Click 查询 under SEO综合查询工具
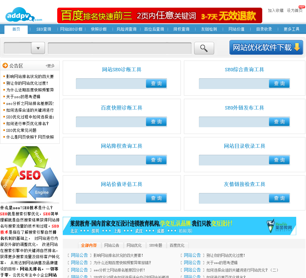The image size is (306, 278). click(279, 83)
